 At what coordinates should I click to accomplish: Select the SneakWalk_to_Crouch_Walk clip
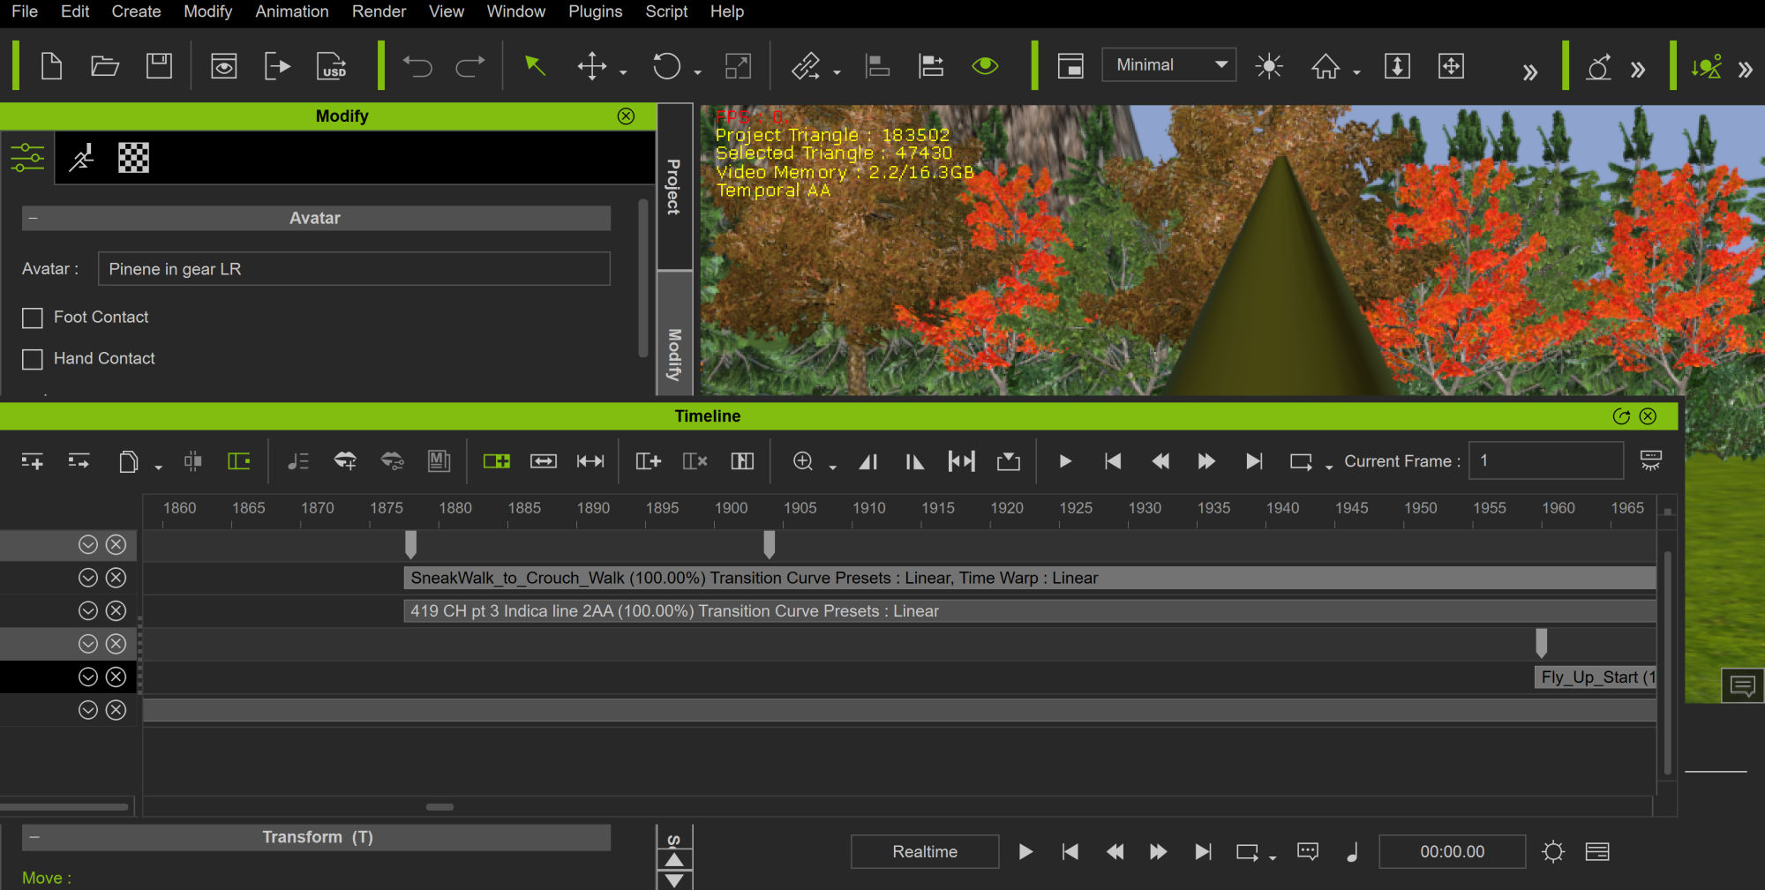tap(1030, 578)
